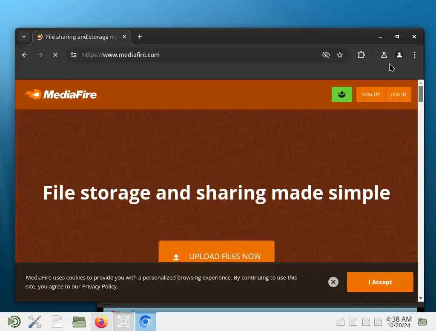Click the LOG IN button
Image resolution: width=436 pixels, height=331 pixels.
point(398,94)
